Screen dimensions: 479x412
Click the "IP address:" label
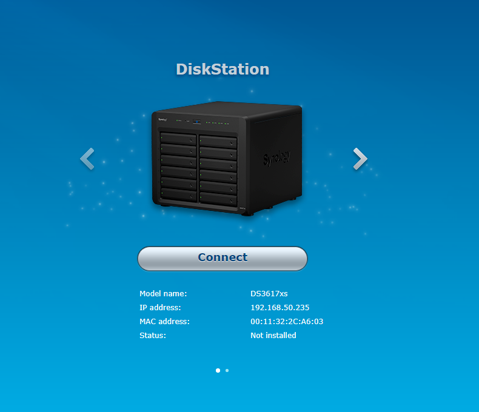click(160, 308)
